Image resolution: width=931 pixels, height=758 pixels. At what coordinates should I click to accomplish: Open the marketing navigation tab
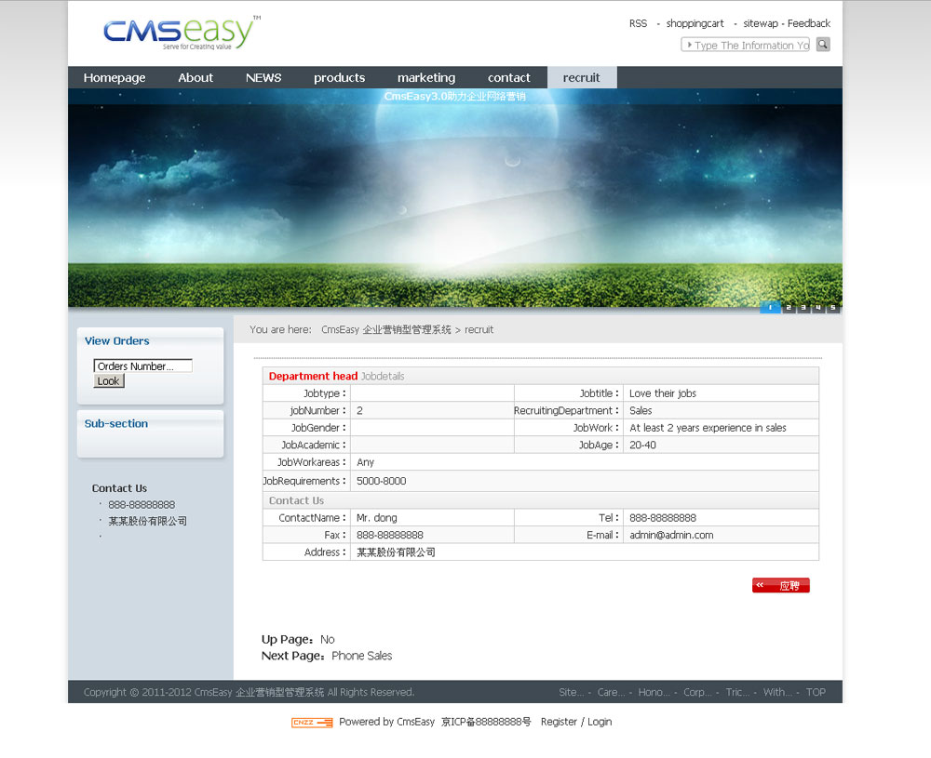[426, 78]
